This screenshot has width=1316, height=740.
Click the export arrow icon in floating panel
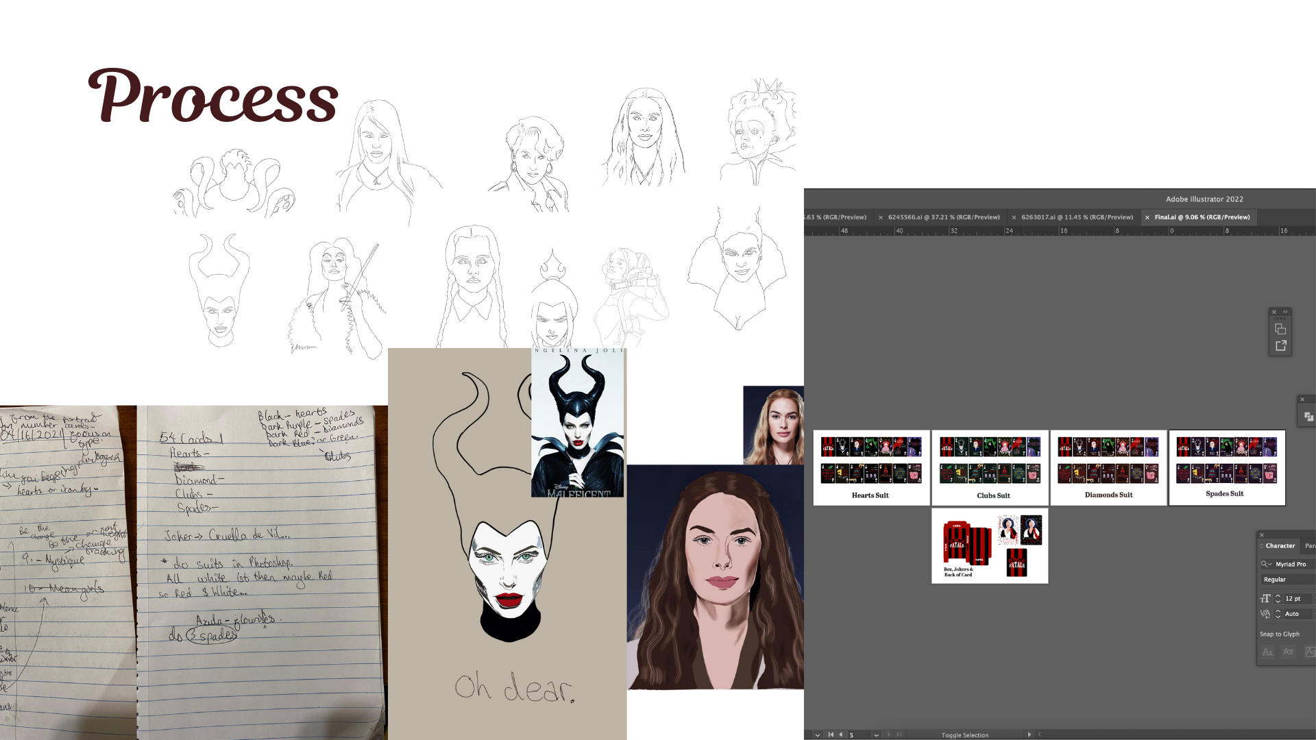coord(1280,346)
